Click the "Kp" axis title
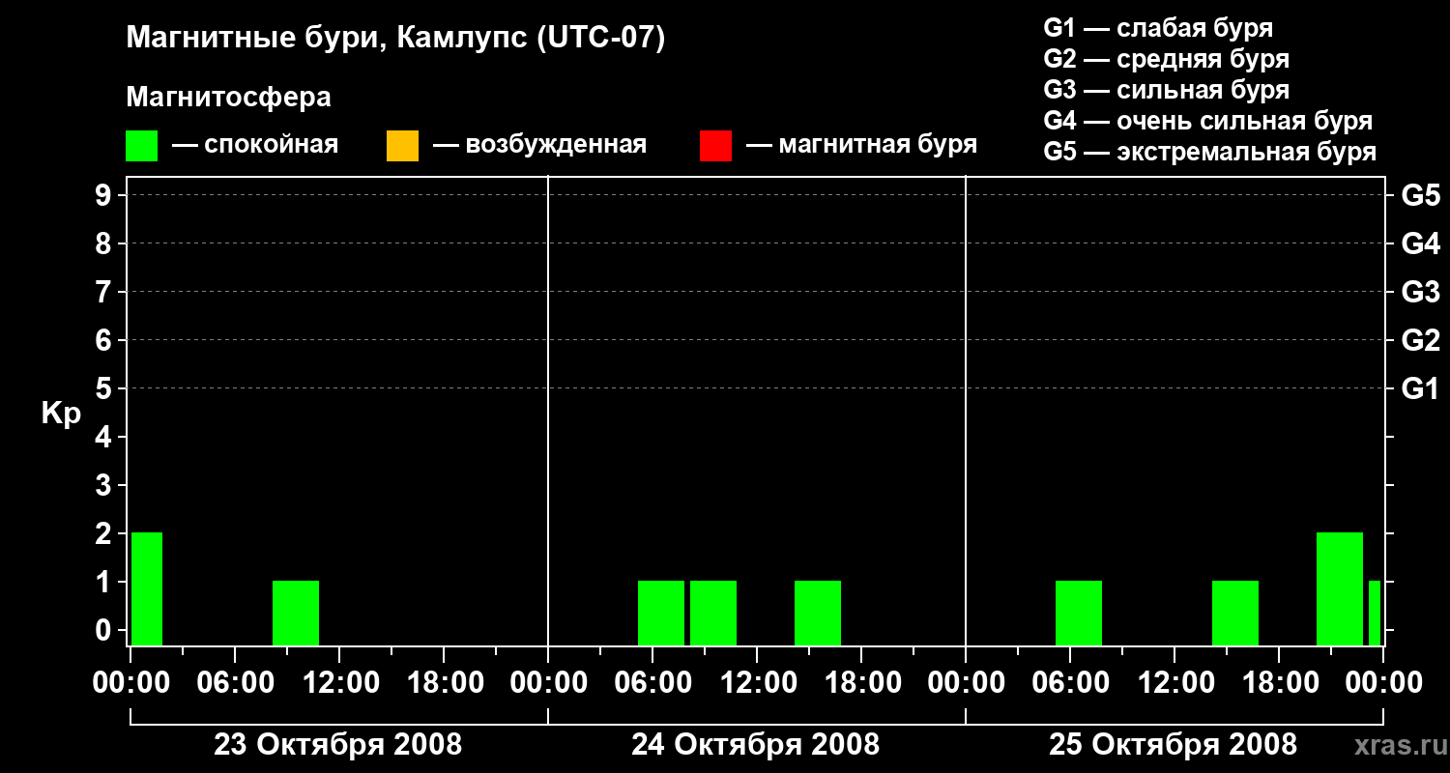 pos(61,414)
